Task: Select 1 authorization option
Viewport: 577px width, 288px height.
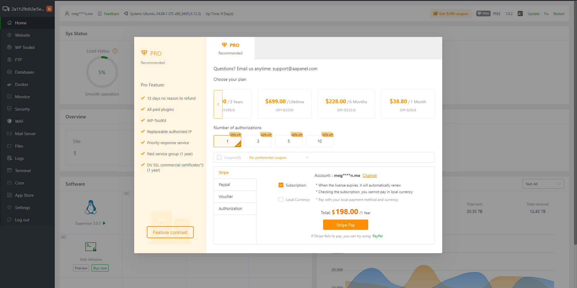Action: (227, 141)
